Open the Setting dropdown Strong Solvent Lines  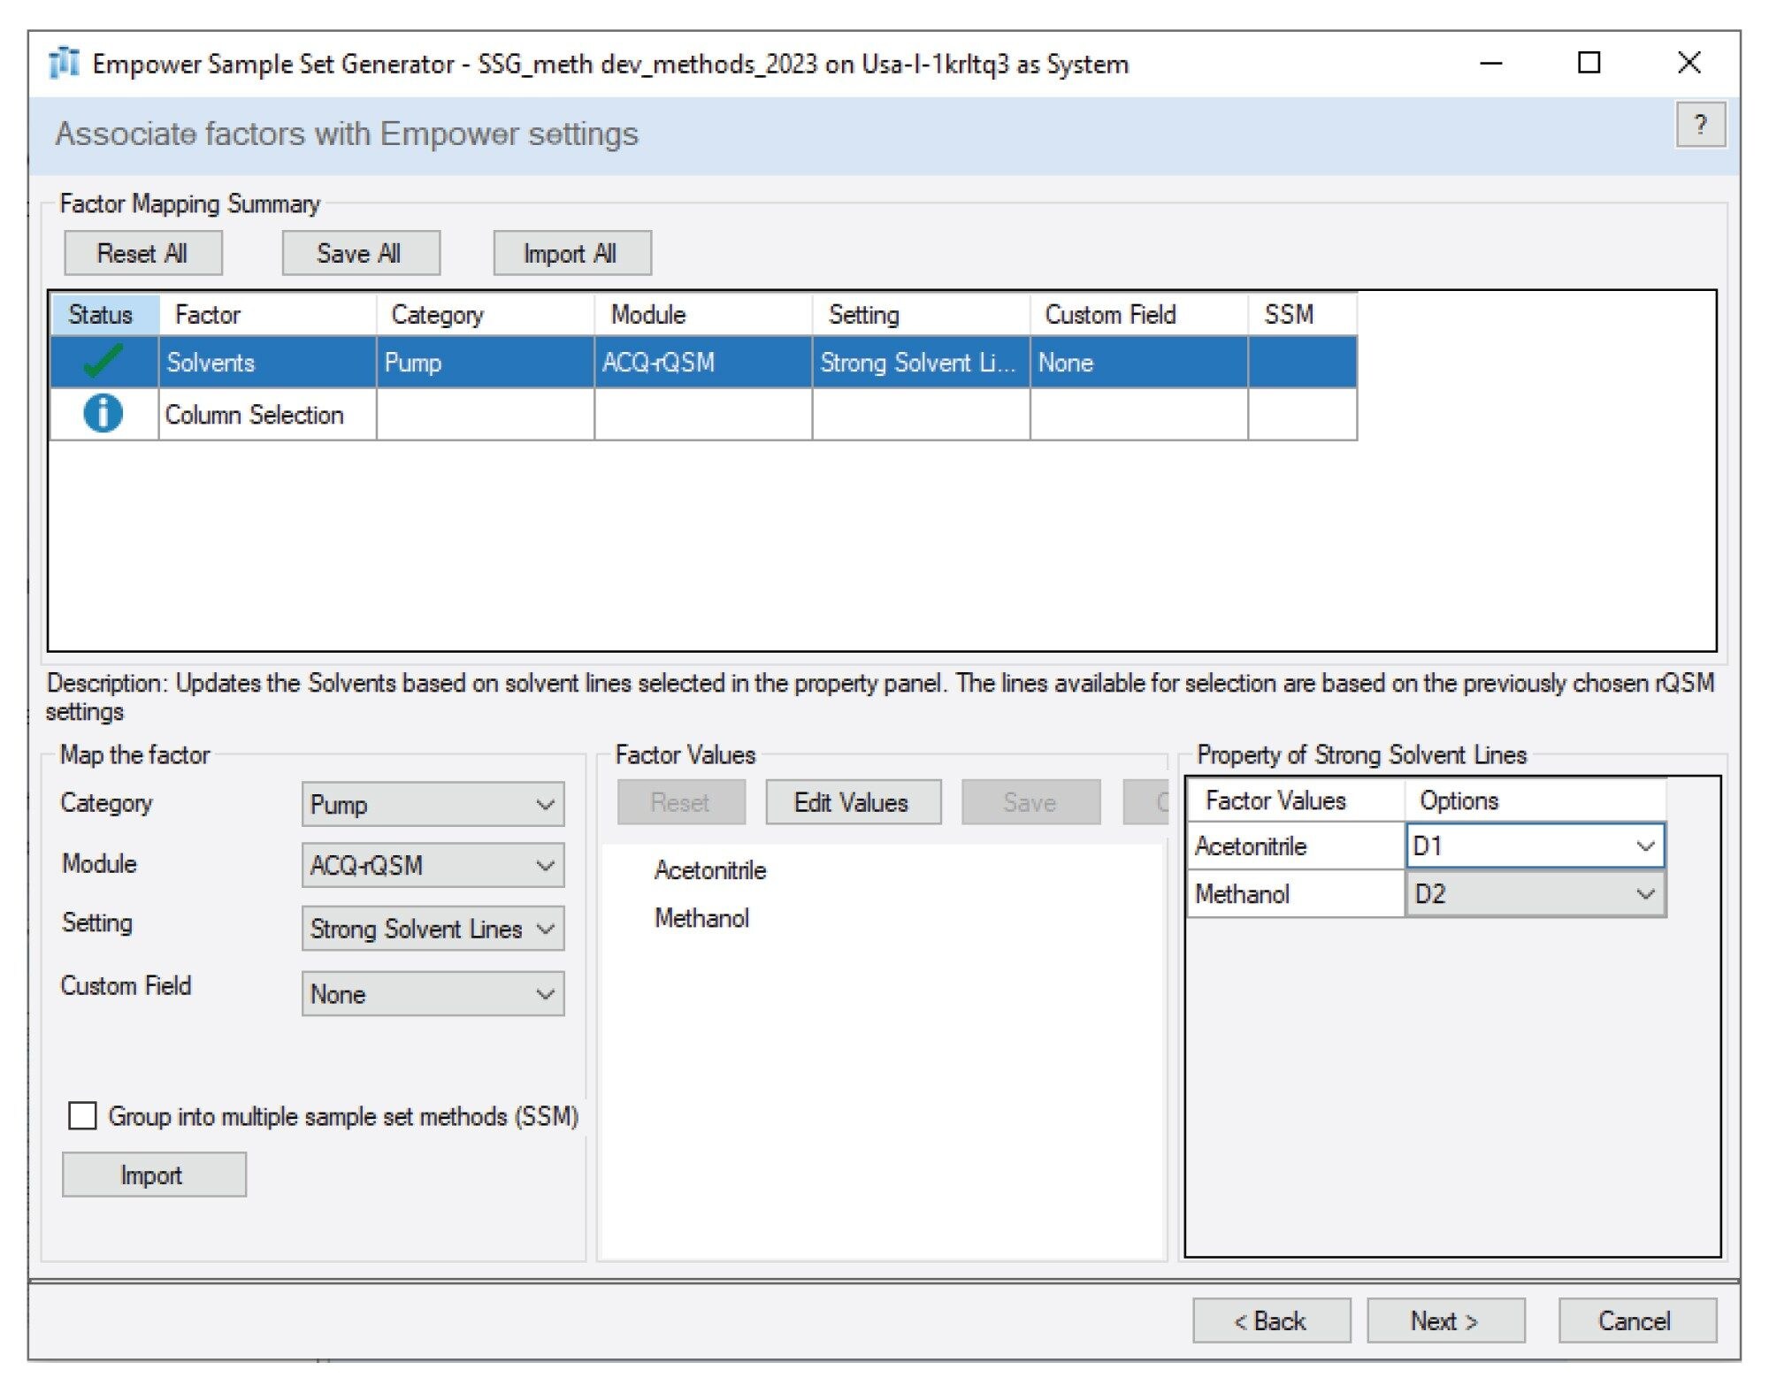[433, 928]
